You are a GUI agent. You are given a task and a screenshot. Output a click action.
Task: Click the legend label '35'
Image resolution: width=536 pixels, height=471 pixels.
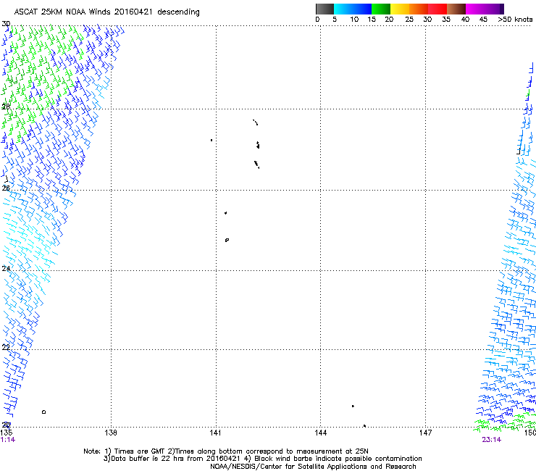(446, 20)
